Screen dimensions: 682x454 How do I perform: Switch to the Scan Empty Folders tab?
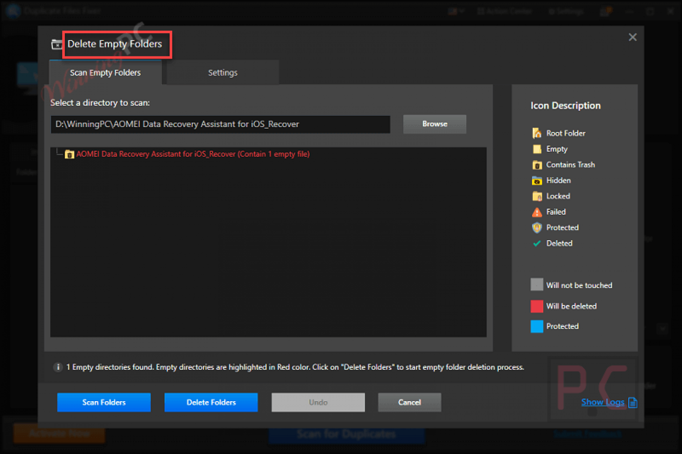pos(105,73)
